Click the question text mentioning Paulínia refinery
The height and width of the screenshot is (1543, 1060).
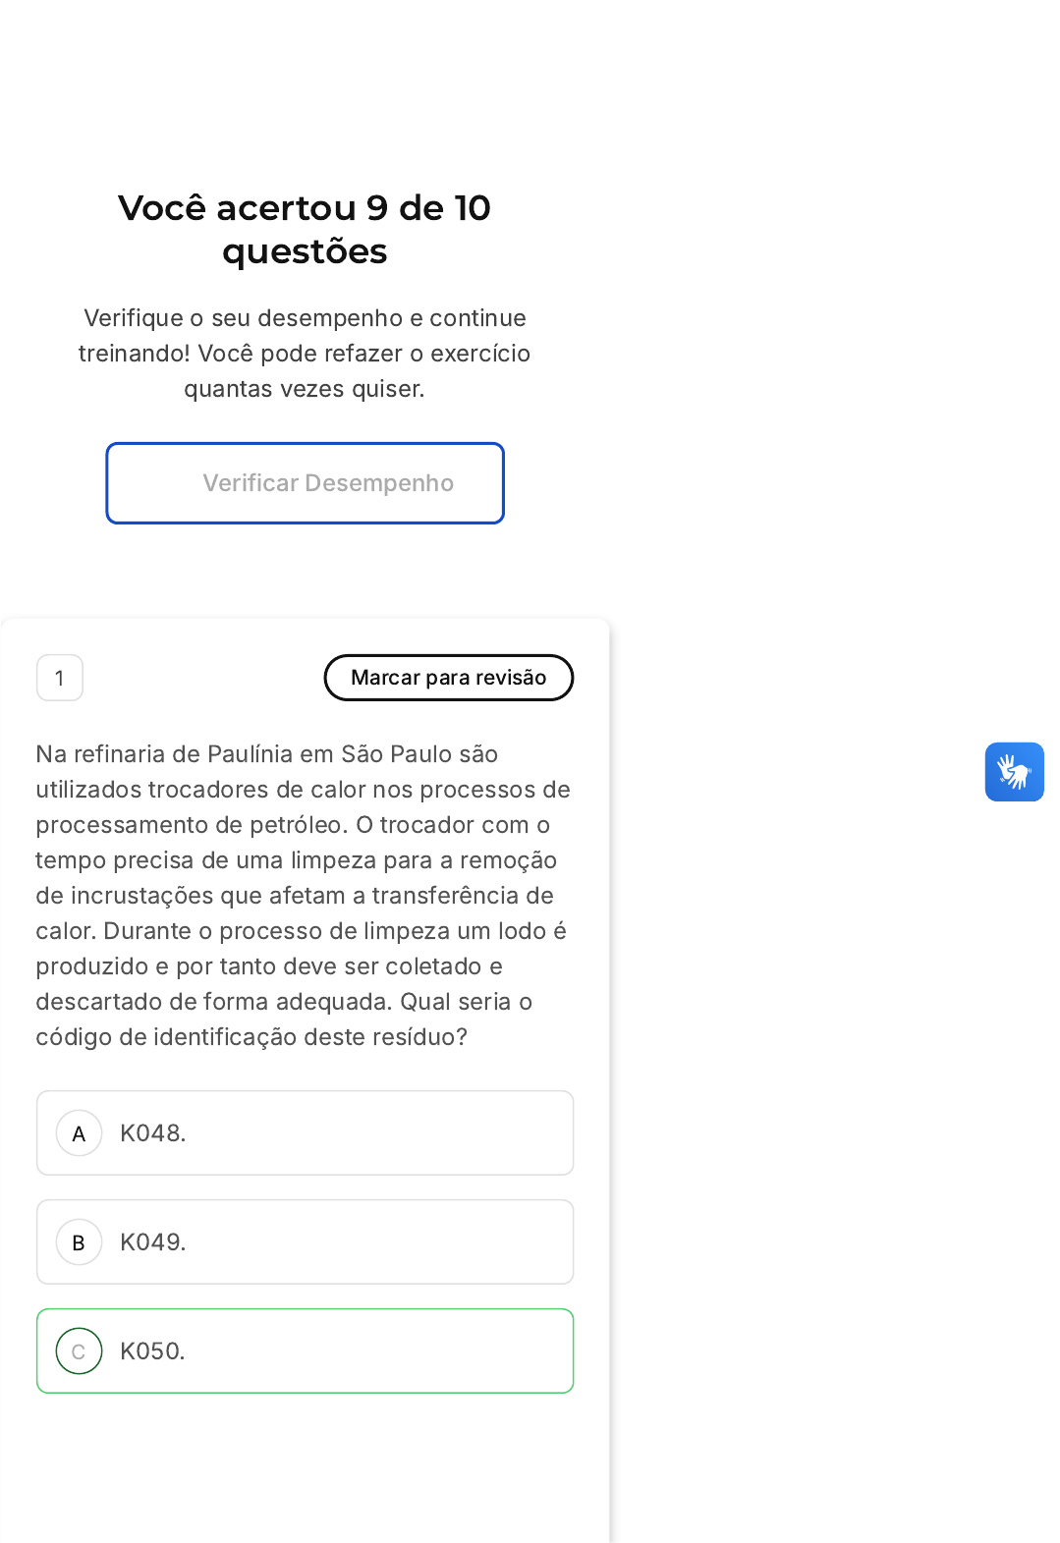tap(267, 754)
